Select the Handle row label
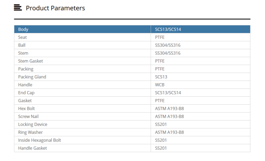265x161 pixels. [25, 85]
